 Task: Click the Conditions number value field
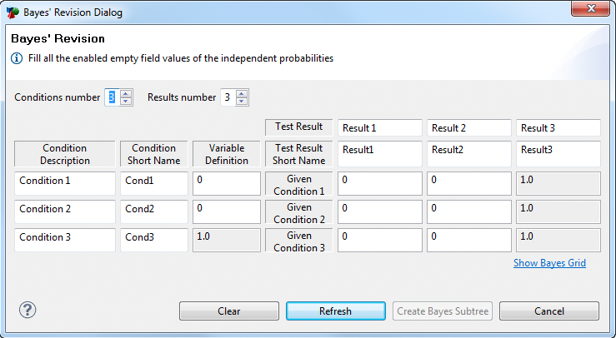tap(113, 97)
